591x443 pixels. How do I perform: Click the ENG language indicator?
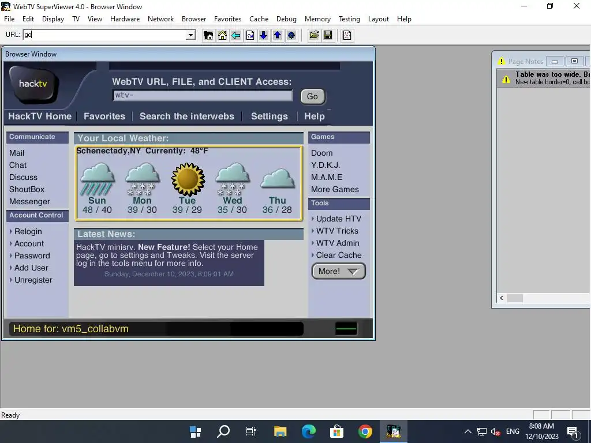[513, 431]
